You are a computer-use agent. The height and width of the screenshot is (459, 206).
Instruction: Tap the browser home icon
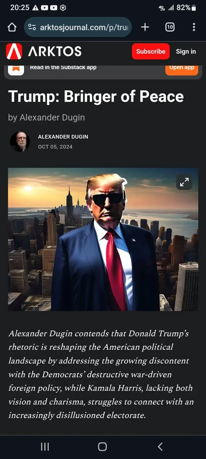pos(12,27)
